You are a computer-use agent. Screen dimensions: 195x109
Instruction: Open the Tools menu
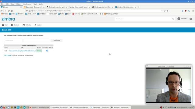pos(35,4)
